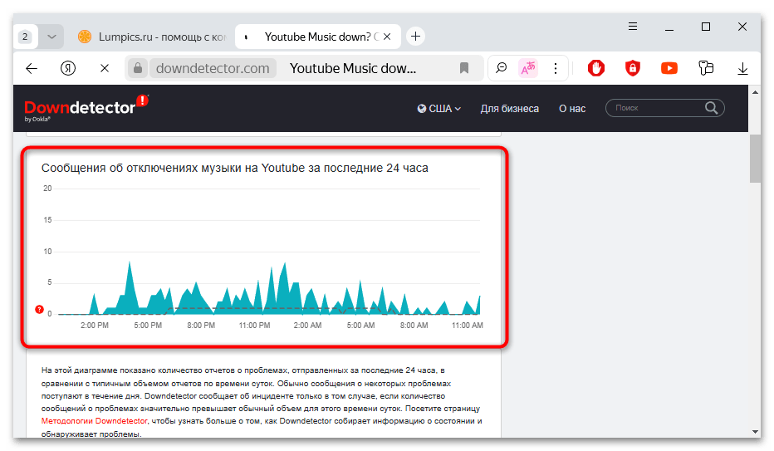Viewport: 774px width, 451px height.
Task: Bookmark the page with the bookmark icon
Action: [464, 68]
